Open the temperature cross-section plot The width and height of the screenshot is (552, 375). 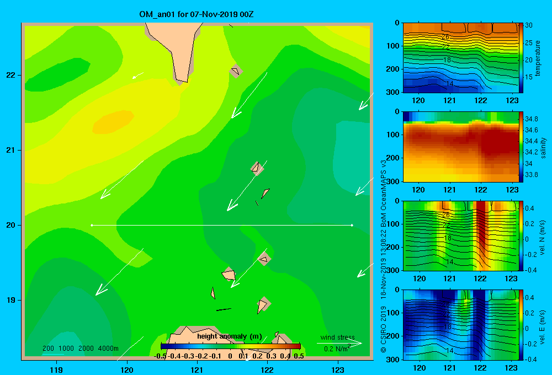point(460,58)
